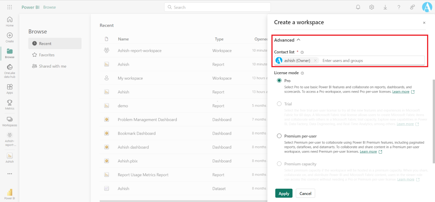
Task: Choose the Premium capacity radio button
Action: (x=279, y=164)
